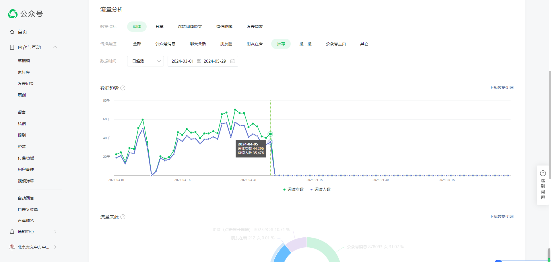This screenshot has height=262, width=551.
Task: Select the 阅读 metric tab
Action: (x=137, y=27)
